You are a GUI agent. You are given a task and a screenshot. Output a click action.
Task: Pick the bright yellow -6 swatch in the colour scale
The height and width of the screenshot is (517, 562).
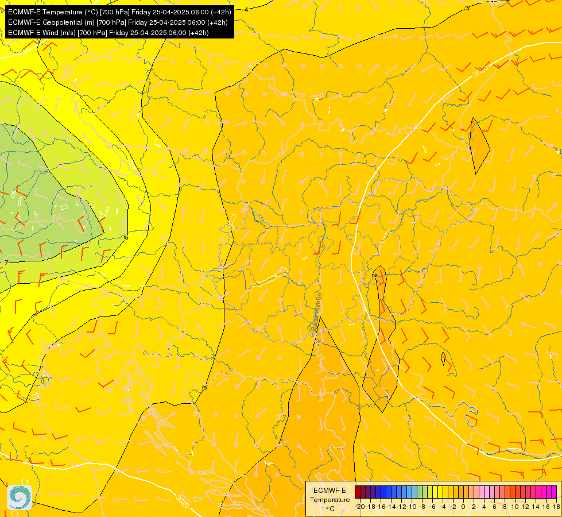click(x=435, y=492)
